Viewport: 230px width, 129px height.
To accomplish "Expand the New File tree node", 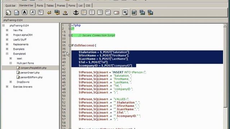I will coord(7,30).
